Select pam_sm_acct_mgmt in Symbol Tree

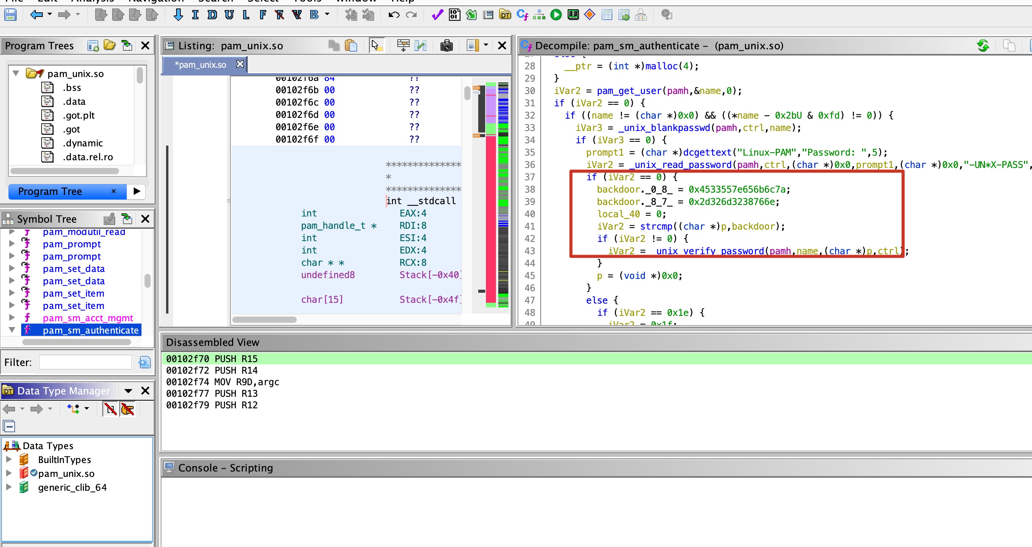click(x=88, y=318)
